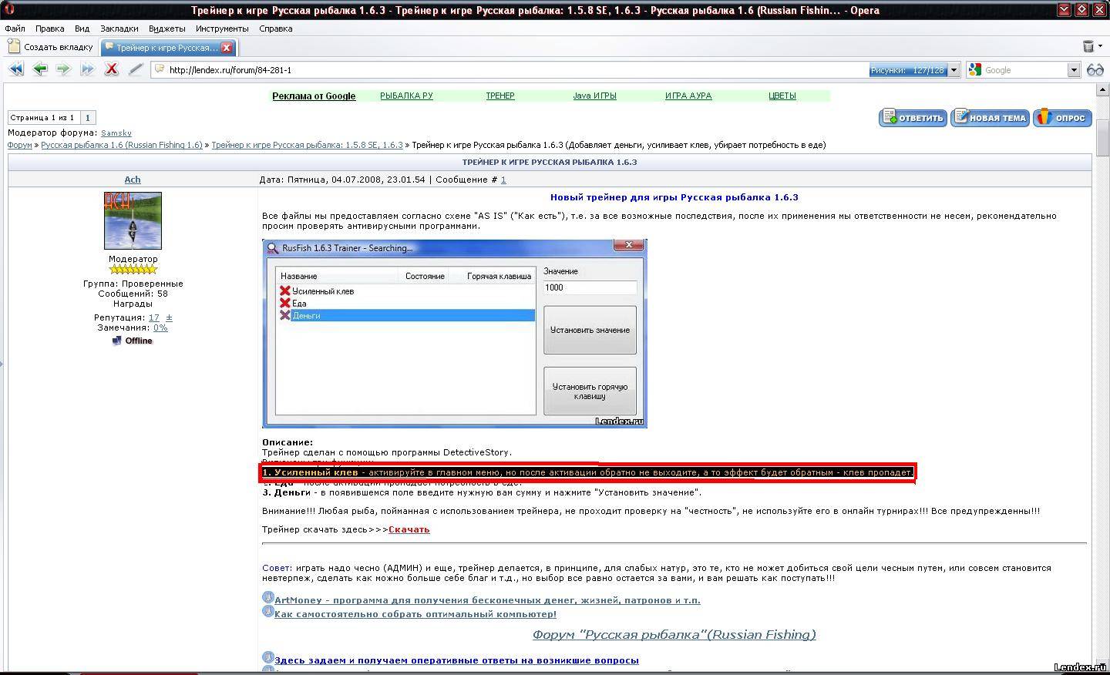Viewport: 1110px width, 675px height.
Task: Click the Fast Forward toolbar icon
Action: click(x=87, y=69)
